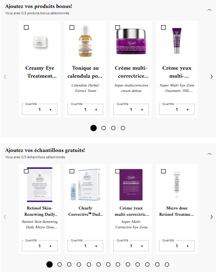The height and width of the screenshot is (272, 219).
Task: Collapse the Ajoutez vos produits bonus section
Action: (x=209, y=10)
